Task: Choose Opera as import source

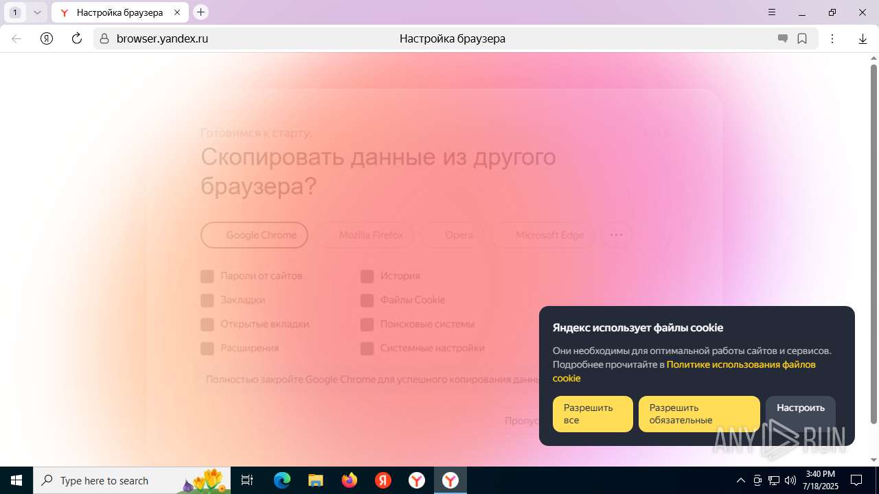Action: (452, 235)
